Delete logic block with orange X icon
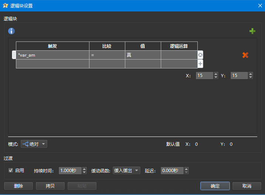The width and height of the screenshot is (265, 195). pyautogui.click(x=245, y=55)
